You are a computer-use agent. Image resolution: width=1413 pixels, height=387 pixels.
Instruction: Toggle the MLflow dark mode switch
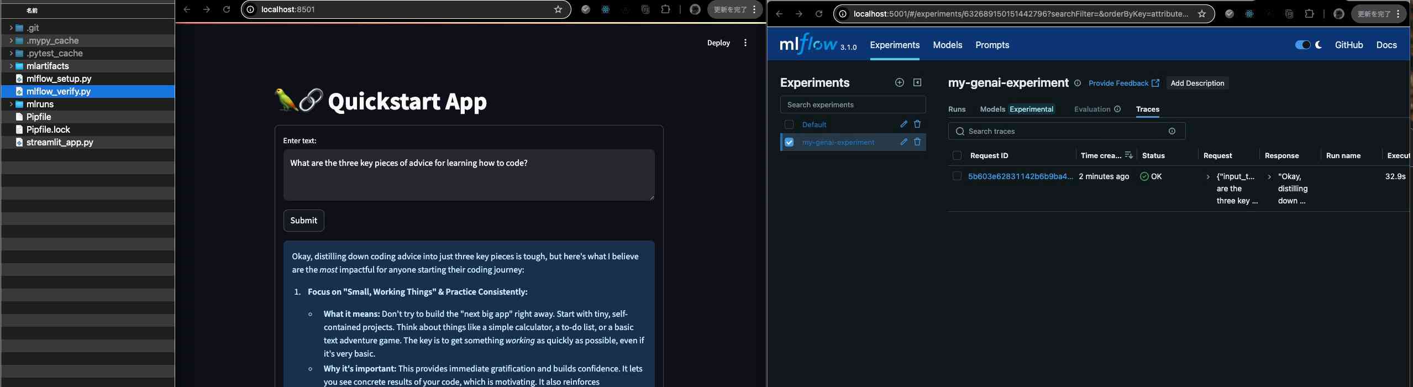tap(1302, 45)
